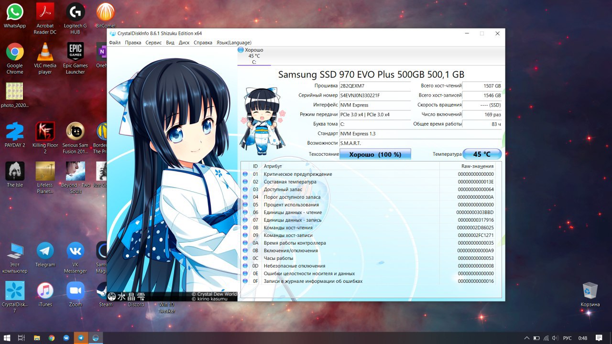Open the Правка menu

click(x=133, y=43)
